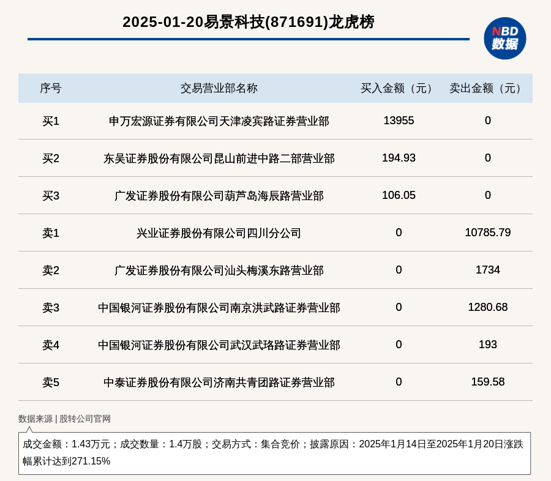The width and height of the screenshot is (551, 481).
Task: Select 兴业证券股份有限公司四川分公司
Action: pyautogui.click(x=219, y=233)
